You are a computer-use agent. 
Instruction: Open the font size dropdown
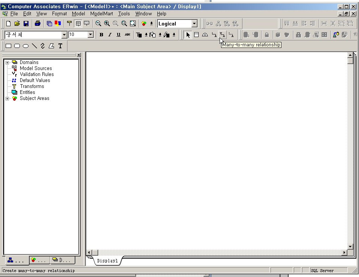(91, 35)
